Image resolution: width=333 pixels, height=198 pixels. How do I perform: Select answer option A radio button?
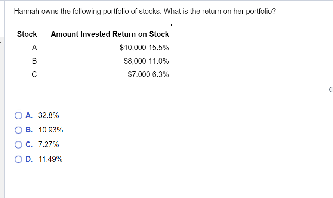click(19, 116)
